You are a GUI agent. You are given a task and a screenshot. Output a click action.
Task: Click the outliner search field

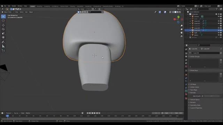[202, 9]
